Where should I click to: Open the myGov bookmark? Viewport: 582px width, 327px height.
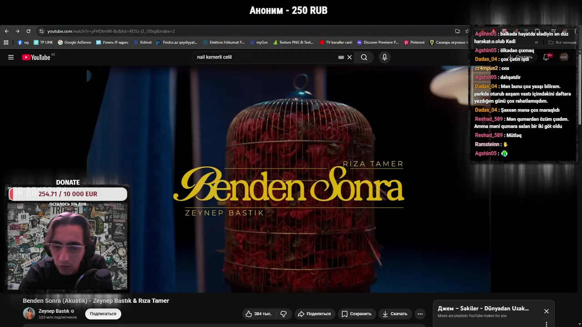coord(259,42)
